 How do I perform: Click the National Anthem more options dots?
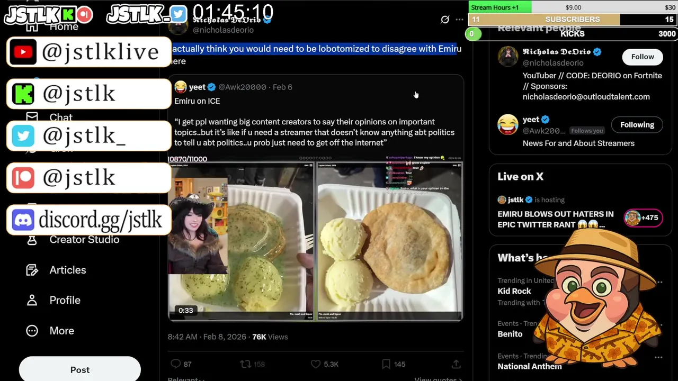tap(658, 357)
